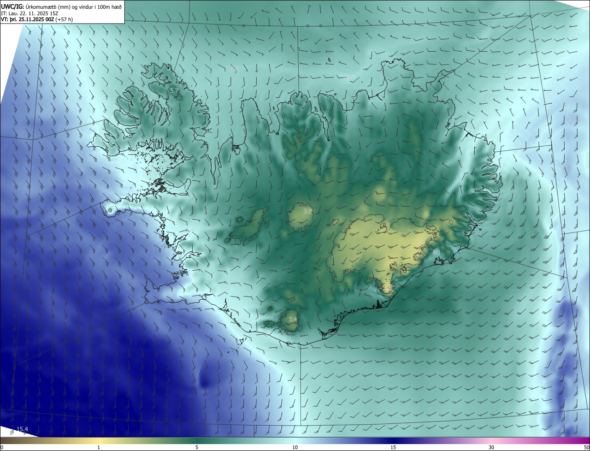
Task: Click the yellow segment of the precipitation color bar
Action: point(99,440)
